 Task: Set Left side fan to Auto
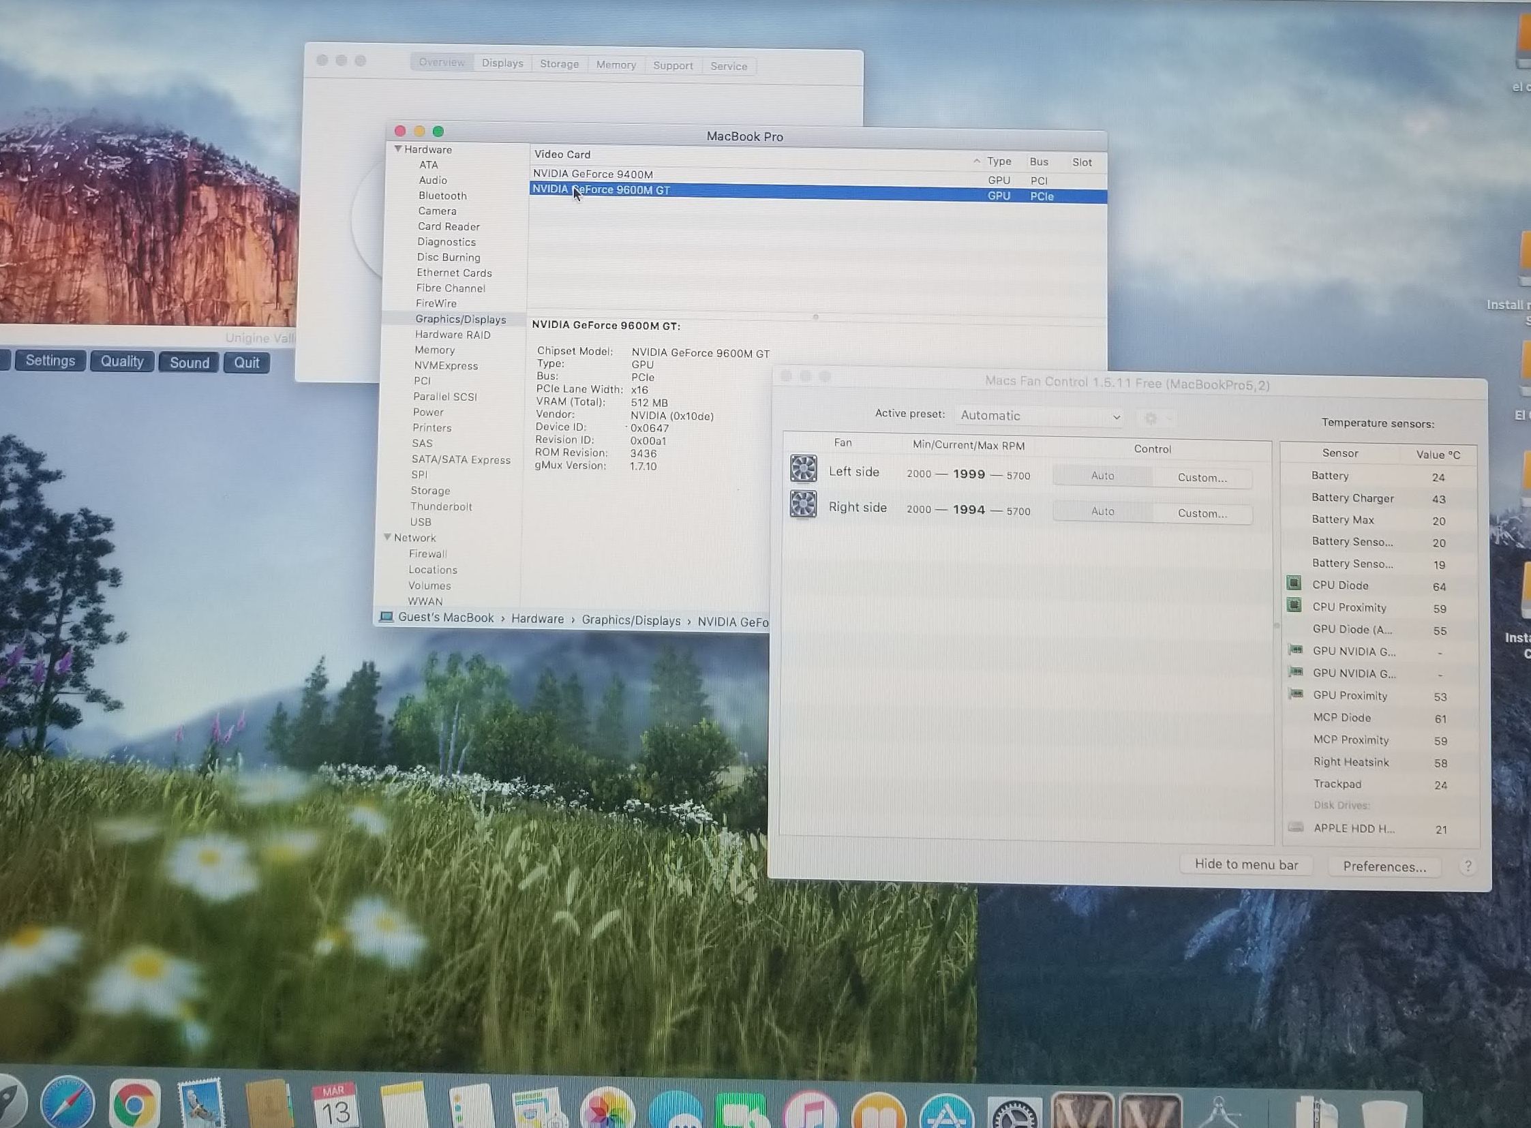[1102, 476]
